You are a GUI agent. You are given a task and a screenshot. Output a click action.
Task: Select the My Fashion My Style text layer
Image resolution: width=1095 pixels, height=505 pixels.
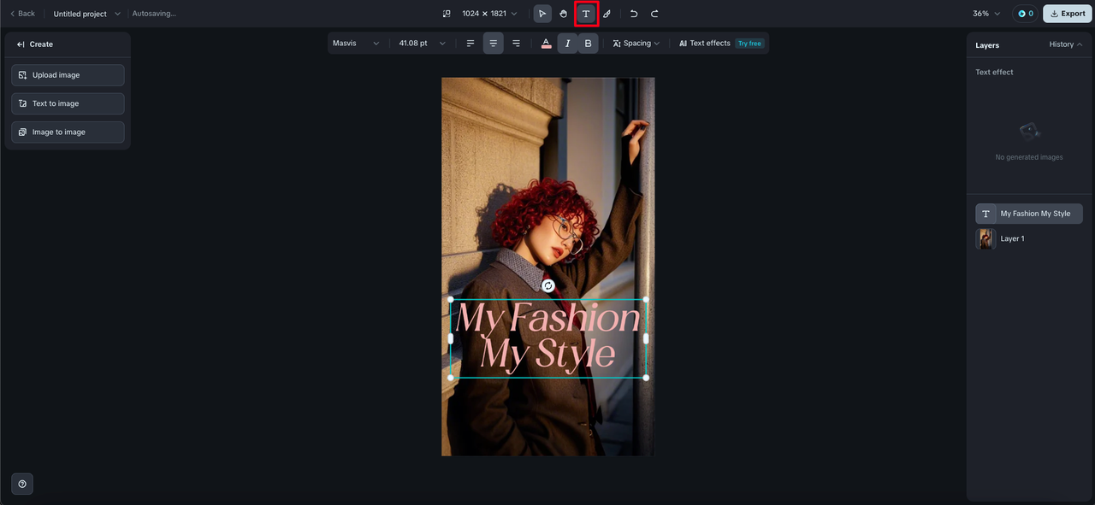point(1029,214)
